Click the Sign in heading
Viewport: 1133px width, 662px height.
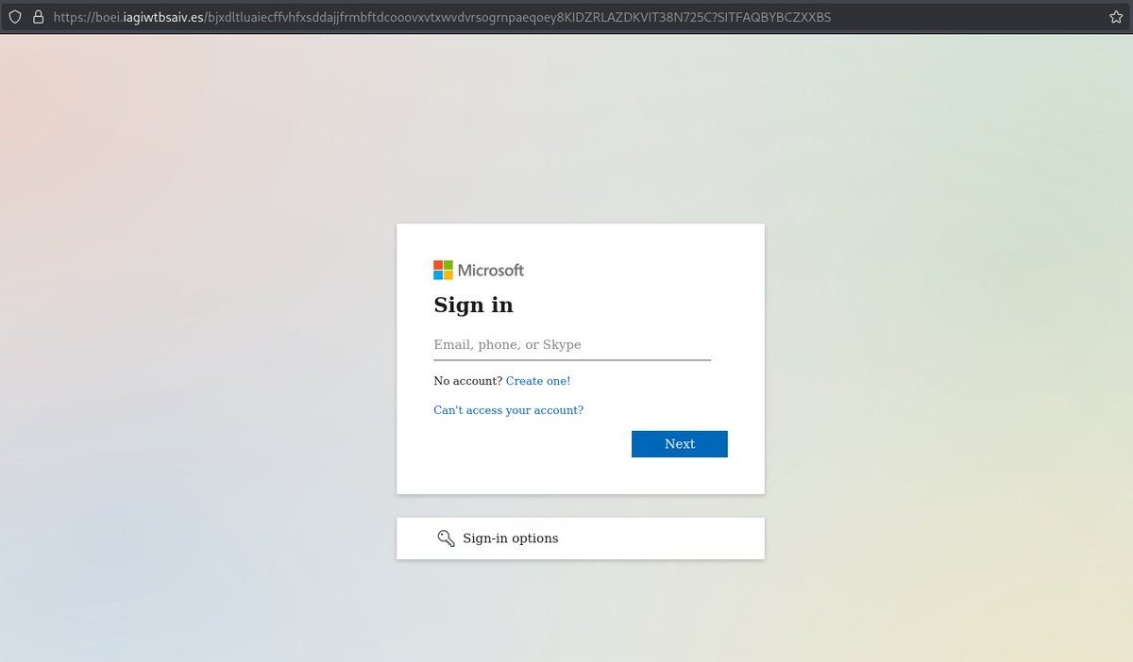(x=474, y=306)
